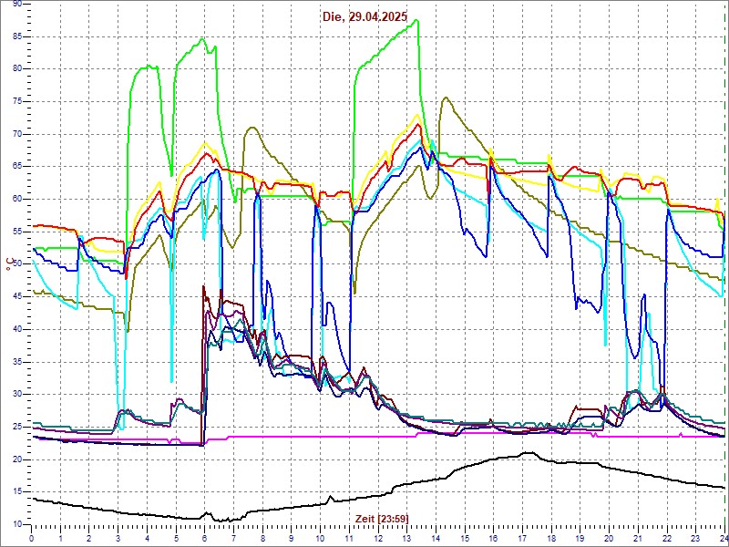Click the 30 tick on temperature axis

pos(17,394)
